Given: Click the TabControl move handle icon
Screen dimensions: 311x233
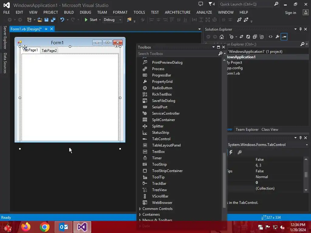Looking at the screenshot, I should pos(25,47).
